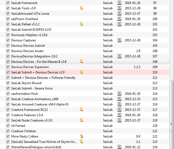
Task: Uncheck the UnTamed mod
Action: point(8,126)
